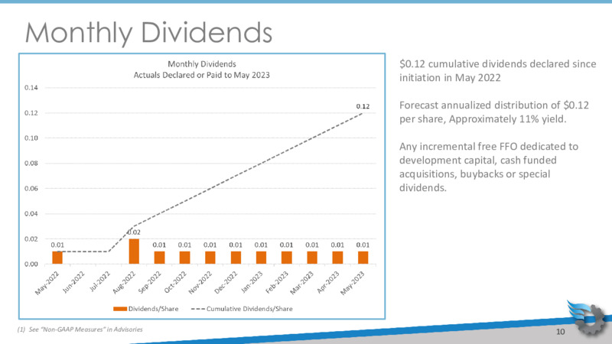612x344 pixels.
Task: Click the y-axis label "0.10"
Action: (31, 138)
